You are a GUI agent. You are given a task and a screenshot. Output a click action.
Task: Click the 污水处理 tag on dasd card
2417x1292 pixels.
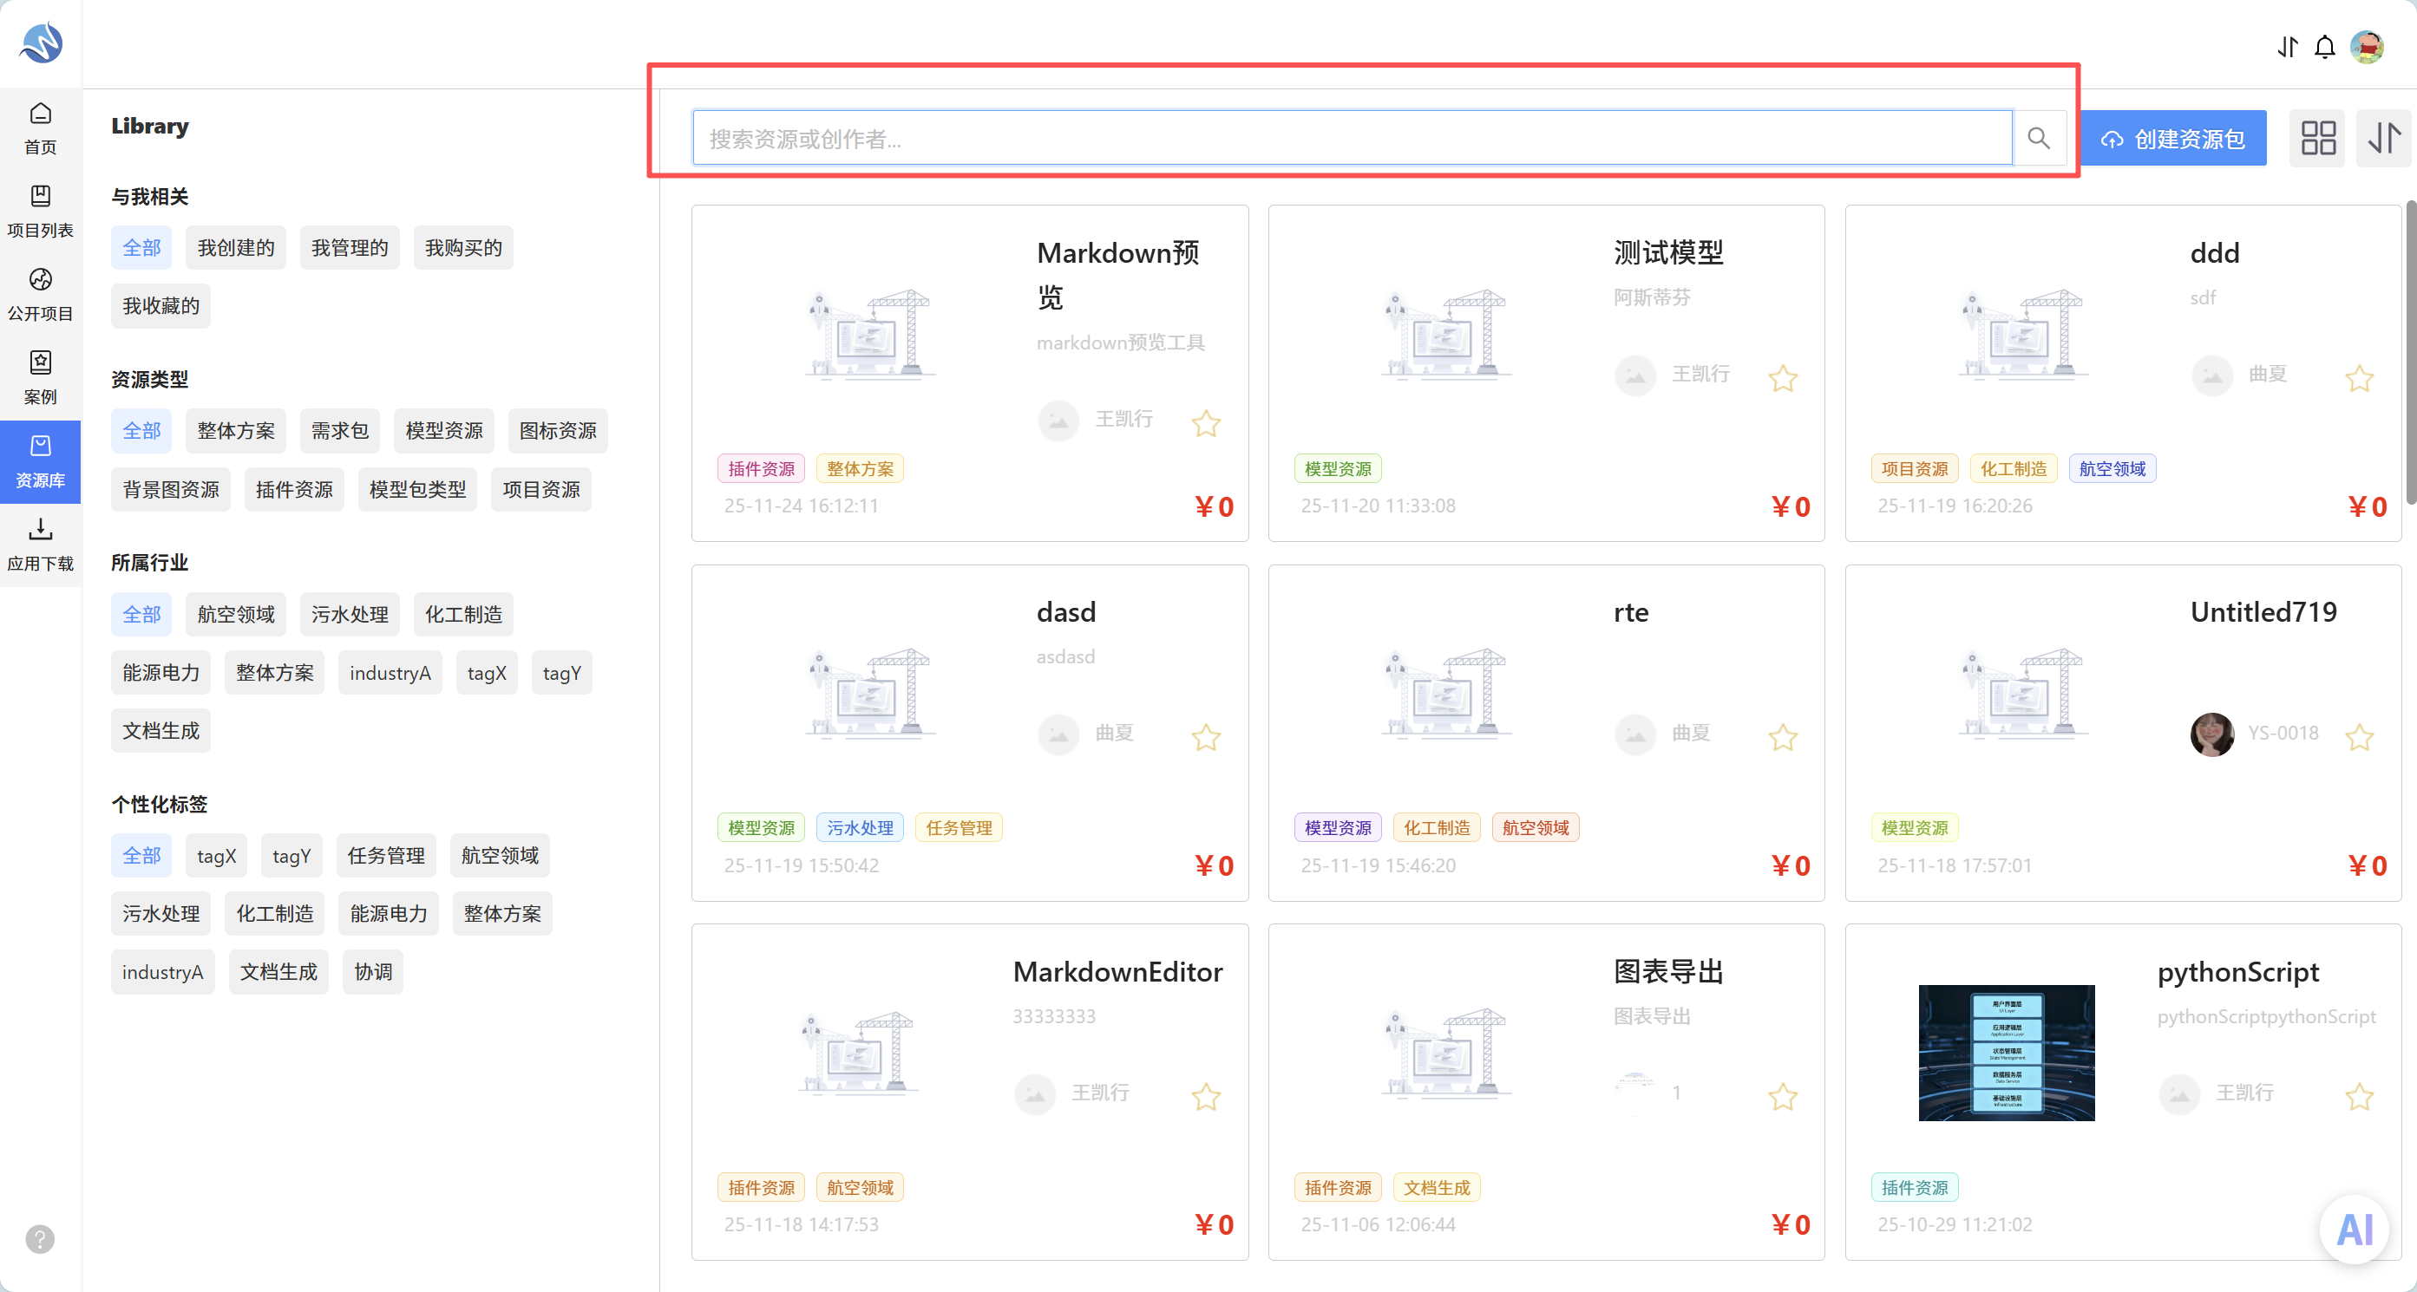pos(860,828)
